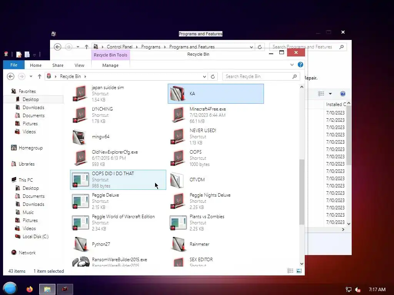
Task: Open Local Disk (C:) in navigation pane
Action: tap(35, 237)
